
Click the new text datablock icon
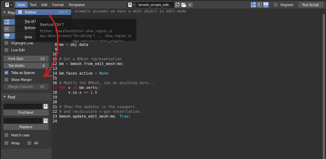point(177,5)
